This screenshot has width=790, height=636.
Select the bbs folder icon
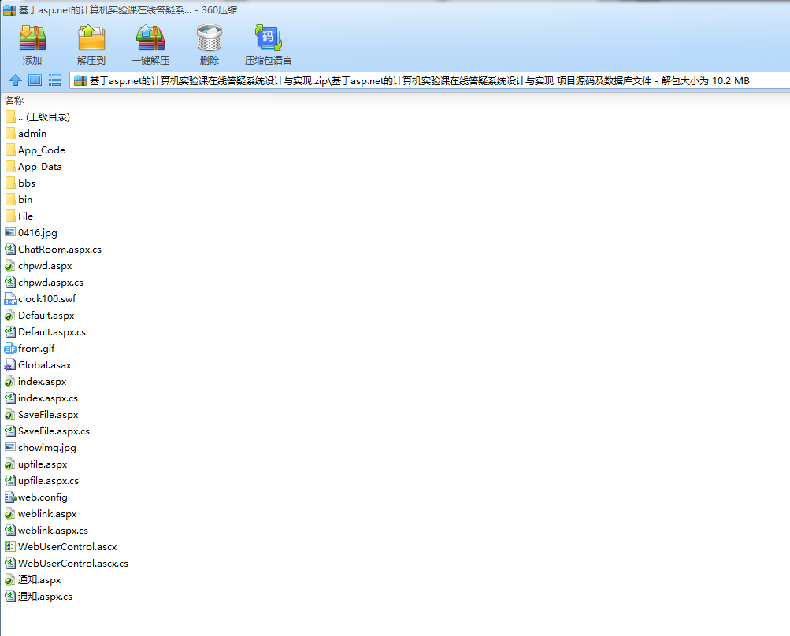[10, 183]
